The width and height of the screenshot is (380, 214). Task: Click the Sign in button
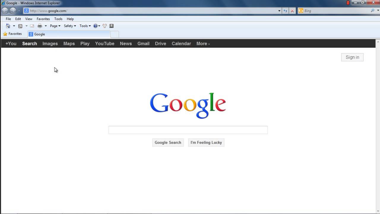tap(352, 57)
